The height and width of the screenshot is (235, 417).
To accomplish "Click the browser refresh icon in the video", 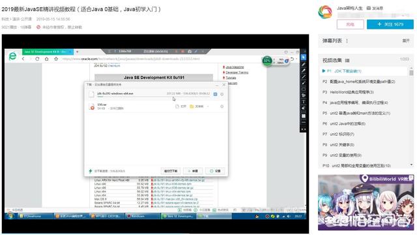I will point(37,59).
